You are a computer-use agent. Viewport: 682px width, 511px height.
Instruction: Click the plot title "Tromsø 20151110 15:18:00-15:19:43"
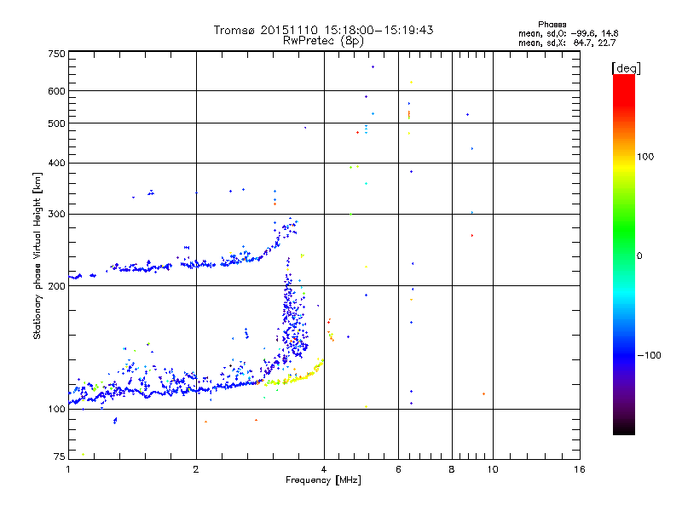(x=323, y=30)
